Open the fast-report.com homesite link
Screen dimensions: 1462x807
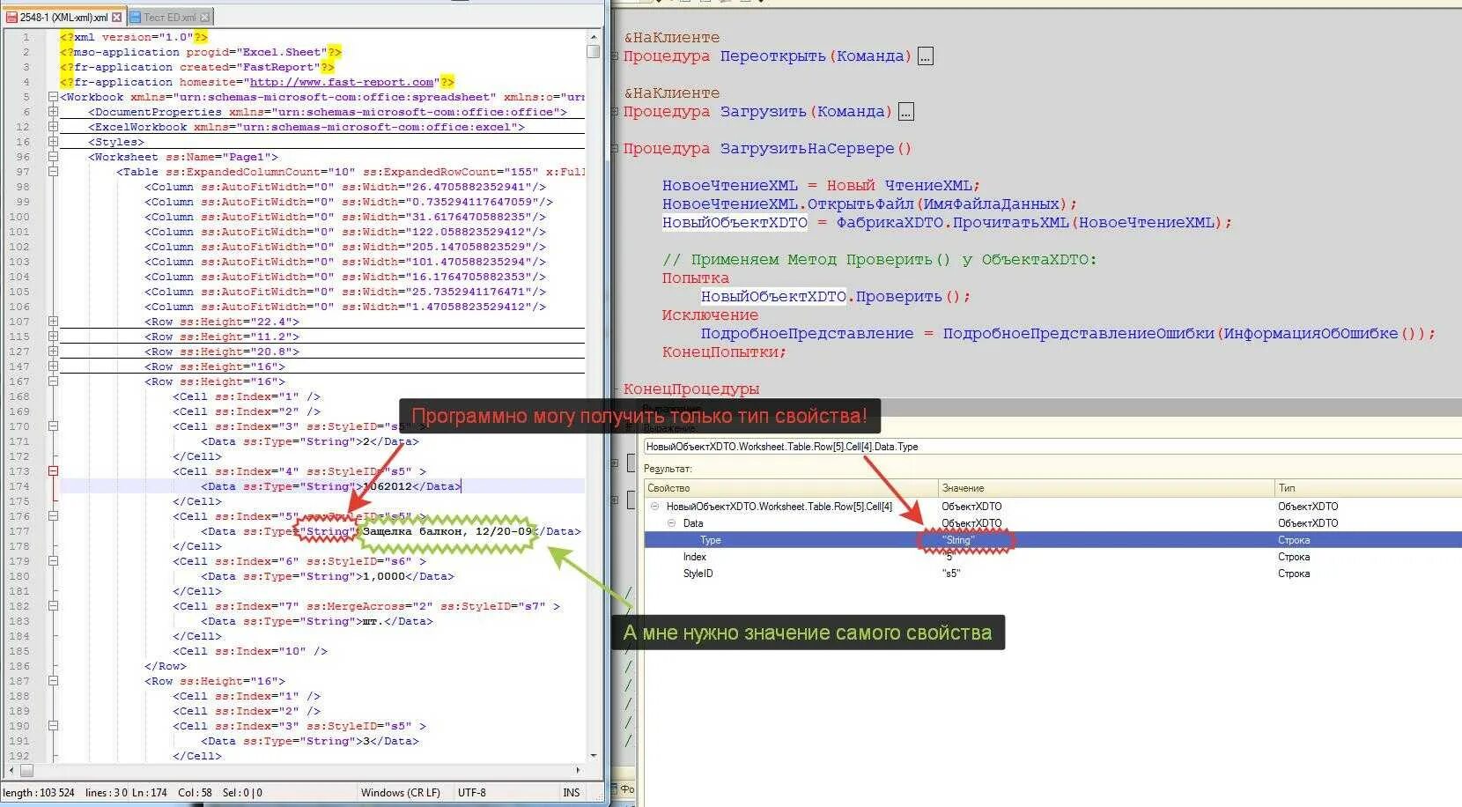point(342,82)
